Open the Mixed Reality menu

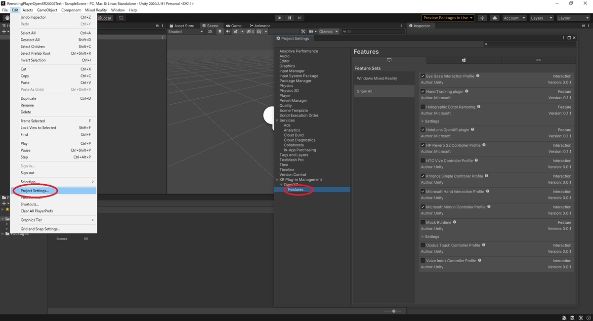[96, 10]
